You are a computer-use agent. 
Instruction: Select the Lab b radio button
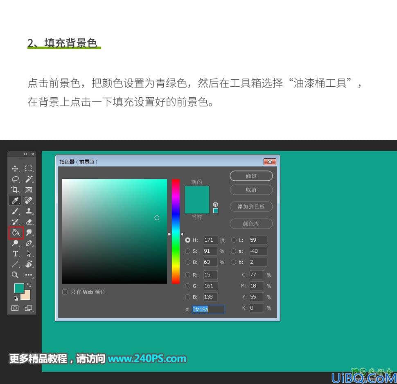coord(234,262)
